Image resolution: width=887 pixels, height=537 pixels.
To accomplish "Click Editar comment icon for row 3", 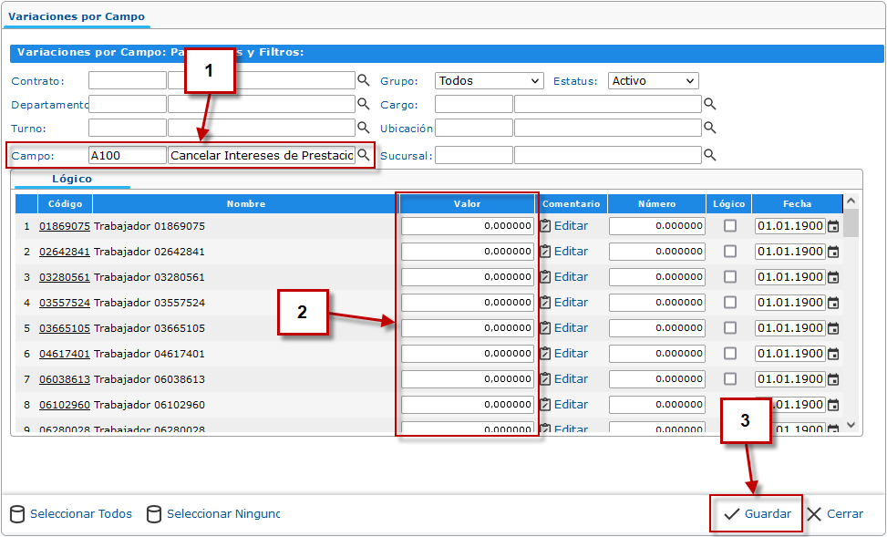I will click(x=545, y=277).
